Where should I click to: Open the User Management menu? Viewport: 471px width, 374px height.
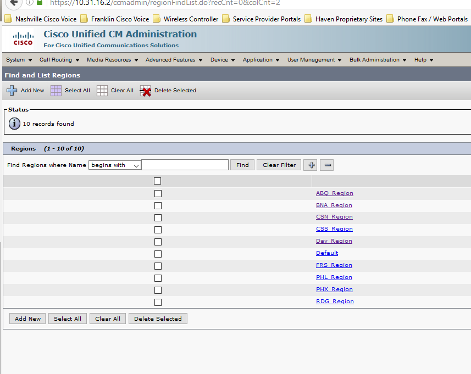click(x=314, y=60)
